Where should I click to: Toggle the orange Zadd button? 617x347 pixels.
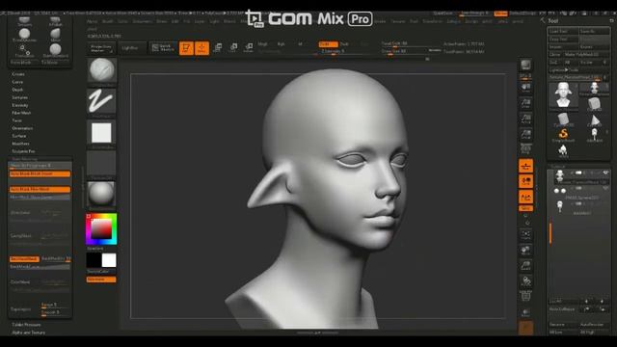point(328,44)
